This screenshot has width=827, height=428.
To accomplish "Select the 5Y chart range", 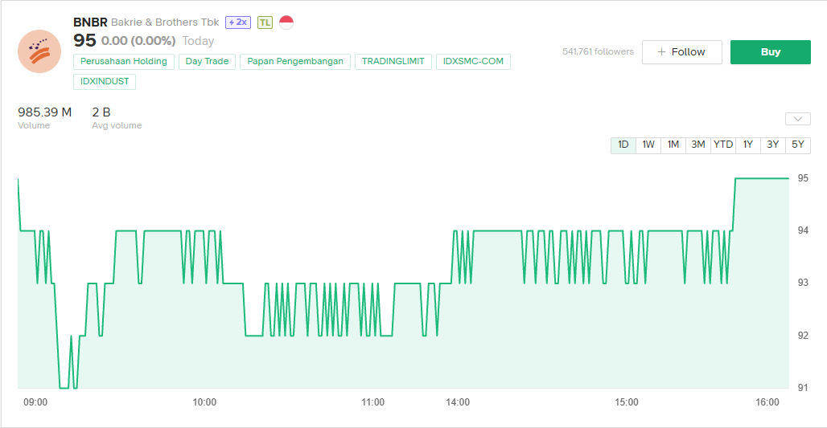I will (x=798, y=145).
